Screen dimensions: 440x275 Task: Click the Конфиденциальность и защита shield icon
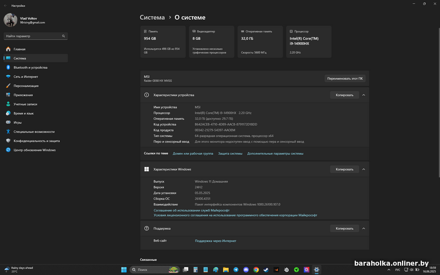(8, 141)
